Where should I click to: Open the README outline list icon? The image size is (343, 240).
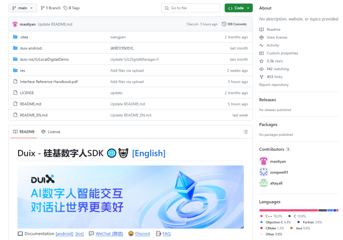click(x=245, y=132)
